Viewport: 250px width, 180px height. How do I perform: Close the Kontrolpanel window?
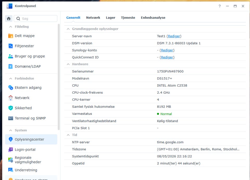243,6
